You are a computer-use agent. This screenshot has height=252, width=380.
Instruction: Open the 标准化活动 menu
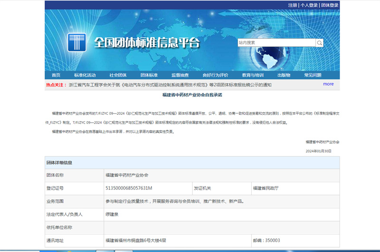(85, 75)
